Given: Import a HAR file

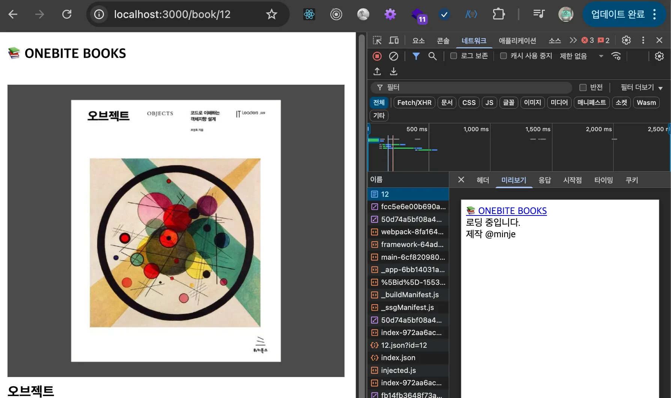Looking at the screenshot, I should coord(377,71).
